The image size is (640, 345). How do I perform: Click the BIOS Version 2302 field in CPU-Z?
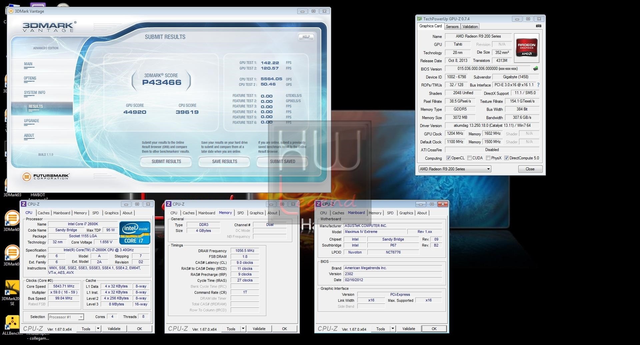click(393, 274)
